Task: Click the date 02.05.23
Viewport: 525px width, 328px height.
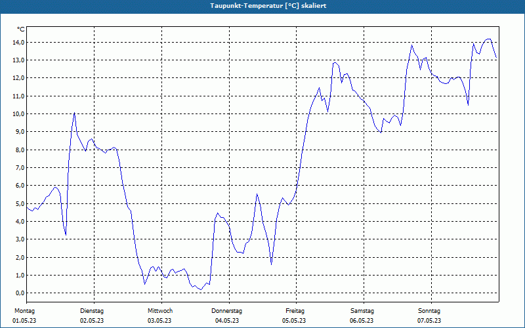Action: click(x=92, y=321)
